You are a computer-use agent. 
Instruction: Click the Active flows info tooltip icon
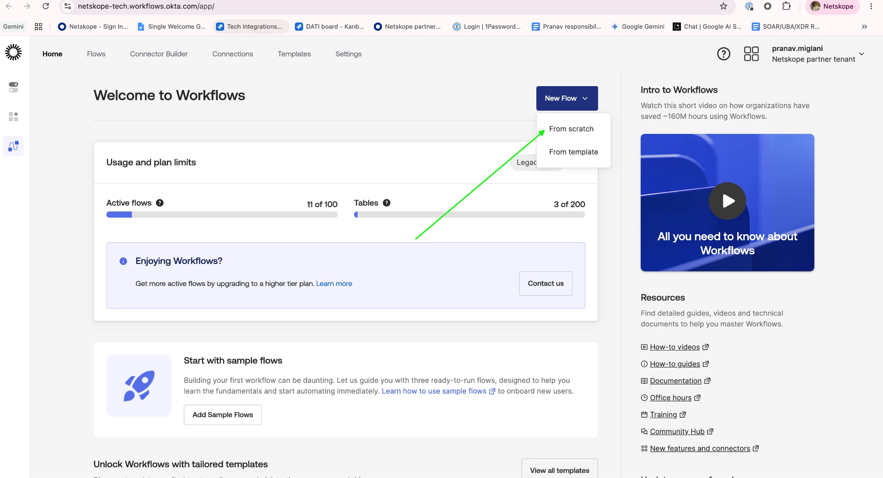(160, 203)
